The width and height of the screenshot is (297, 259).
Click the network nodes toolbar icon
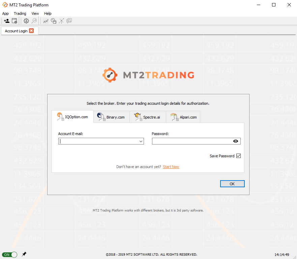[61, 21]
